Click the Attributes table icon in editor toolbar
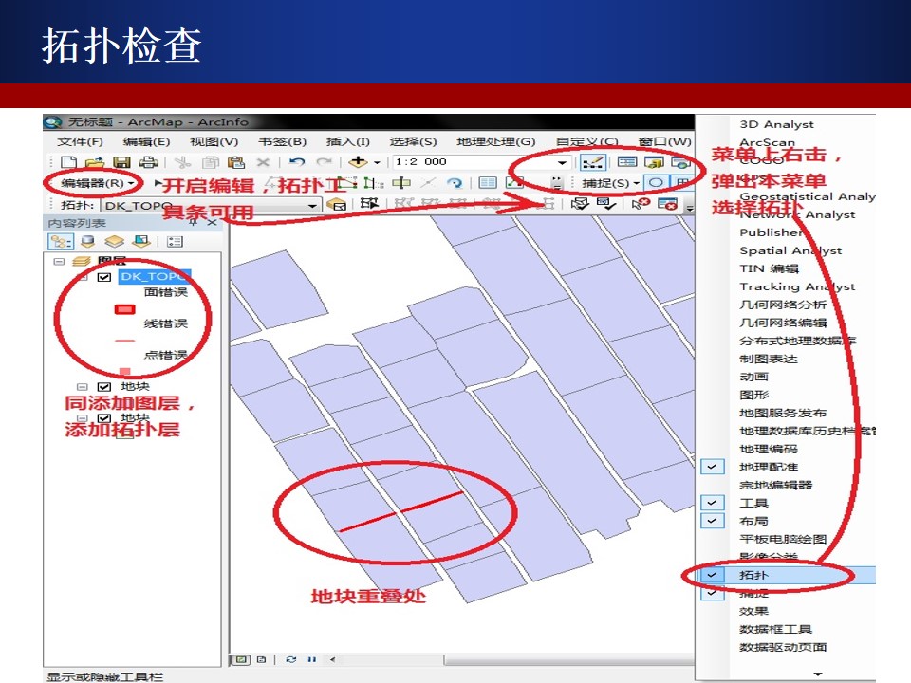Viewport: 911px width, 683px height. [488, 183]
